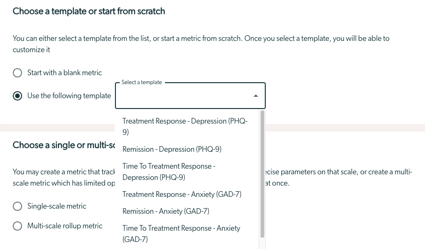Click the scrollbar track below the thumb
Screen dimensions: 425x249
(262, 243)
